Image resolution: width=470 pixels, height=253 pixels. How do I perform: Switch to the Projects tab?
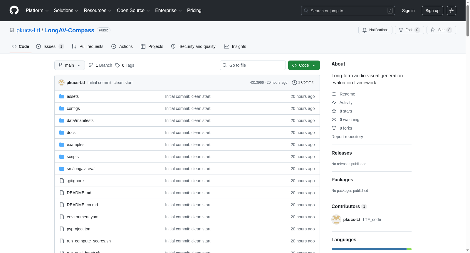click(x=152, y=46)
